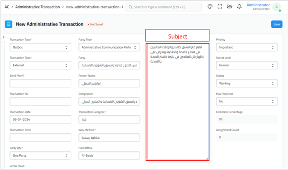Open the Has Received dropdown
The width and height of the screenshot is (288, 170).
[247, 102]
